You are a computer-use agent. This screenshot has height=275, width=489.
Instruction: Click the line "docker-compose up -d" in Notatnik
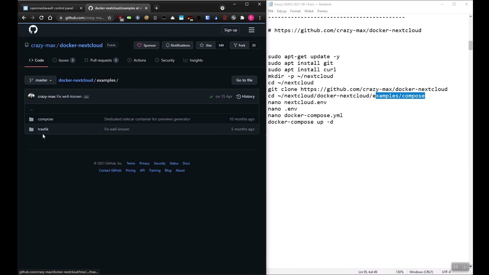click(301, 122)
